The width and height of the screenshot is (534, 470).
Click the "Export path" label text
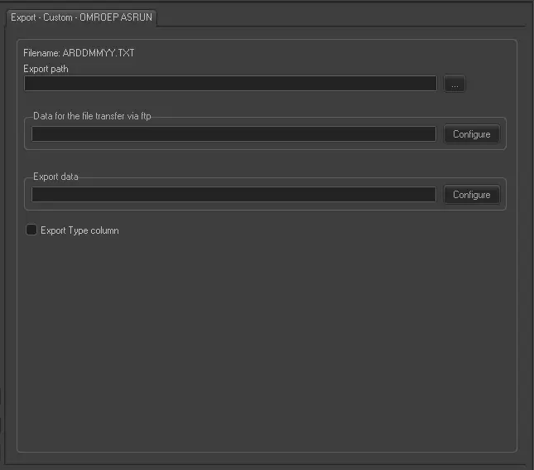[46, 69]
